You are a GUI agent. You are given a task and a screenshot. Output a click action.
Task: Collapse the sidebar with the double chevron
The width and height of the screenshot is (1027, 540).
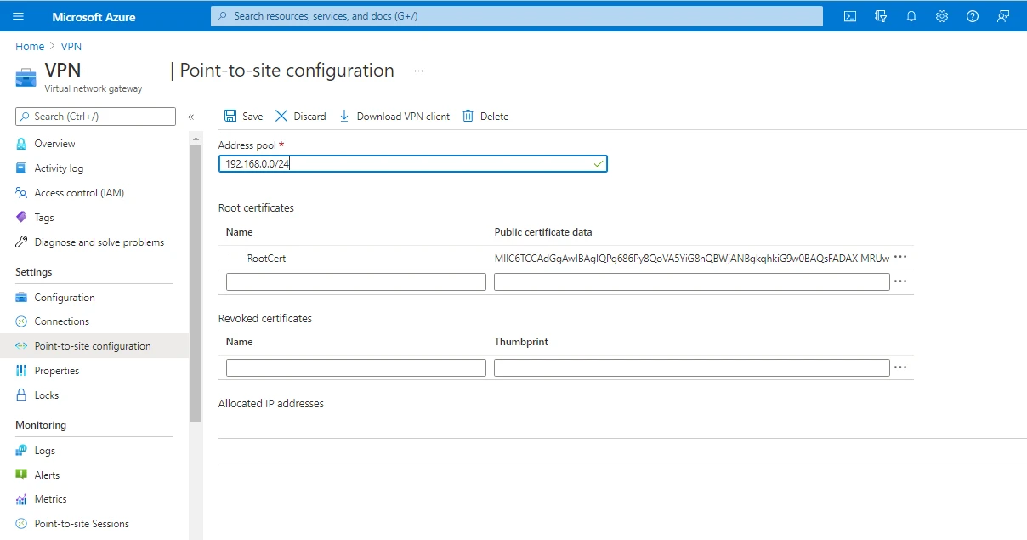click(x=190, y=117)
